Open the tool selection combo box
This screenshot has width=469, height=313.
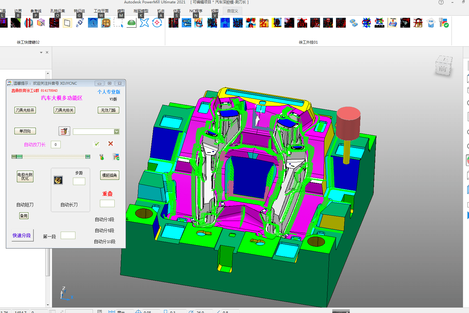coord(96,132)
